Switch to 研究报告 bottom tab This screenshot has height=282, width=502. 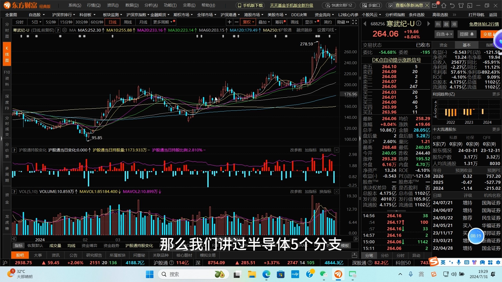94,255
